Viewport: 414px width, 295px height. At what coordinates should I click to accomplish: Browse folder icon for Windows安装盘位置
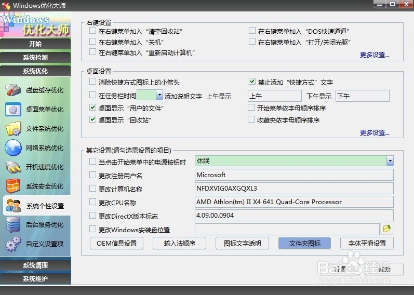[x=387, y=229]
